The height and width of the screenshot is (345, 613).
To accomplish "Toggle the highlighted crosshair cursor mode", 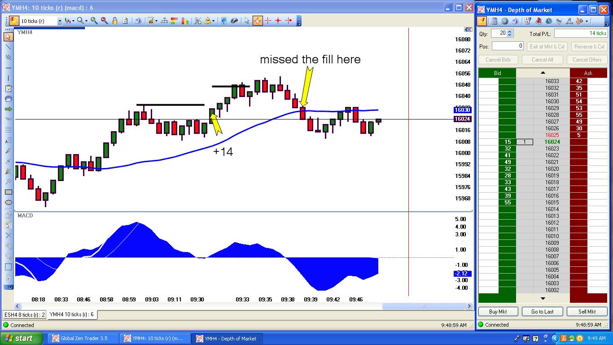I will [x=258, y=21].
